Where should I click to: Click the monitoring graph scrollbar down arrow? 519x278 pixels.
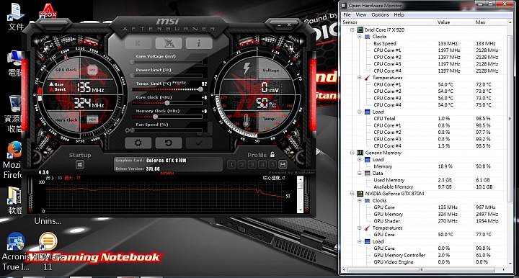pos(300,210)
